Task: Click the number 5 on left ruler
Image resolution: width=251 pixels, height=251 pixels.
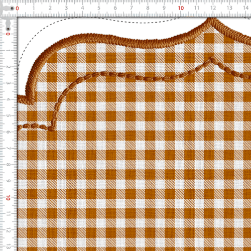Action: tap(8, 115)
